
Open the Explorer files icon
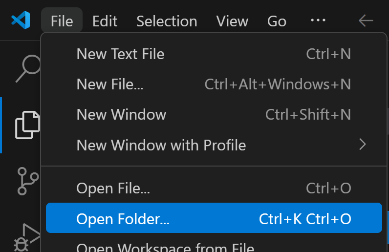coord(27,125)
